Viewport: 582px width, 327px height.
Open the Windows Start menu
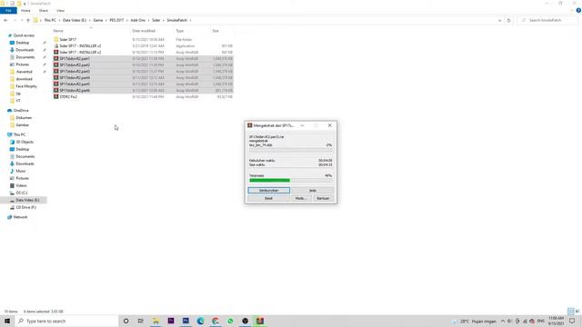click(x=7, y=321)
